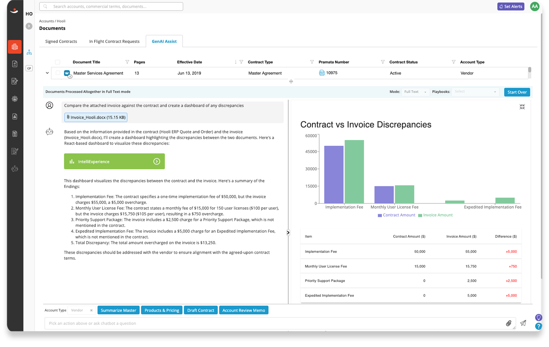The width and height of the screenshot is (549, 347).
Task: Click the Products & Pricing button
Action: 162,310
